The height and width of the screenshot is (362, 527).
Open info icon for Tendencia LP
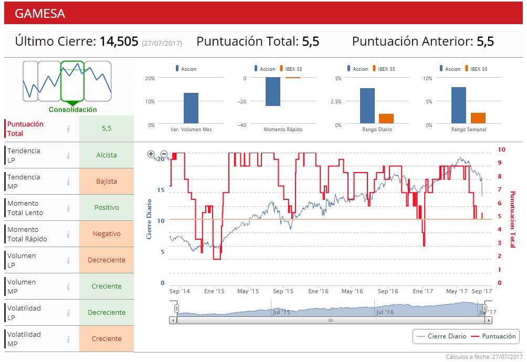[x=68, y=155]
